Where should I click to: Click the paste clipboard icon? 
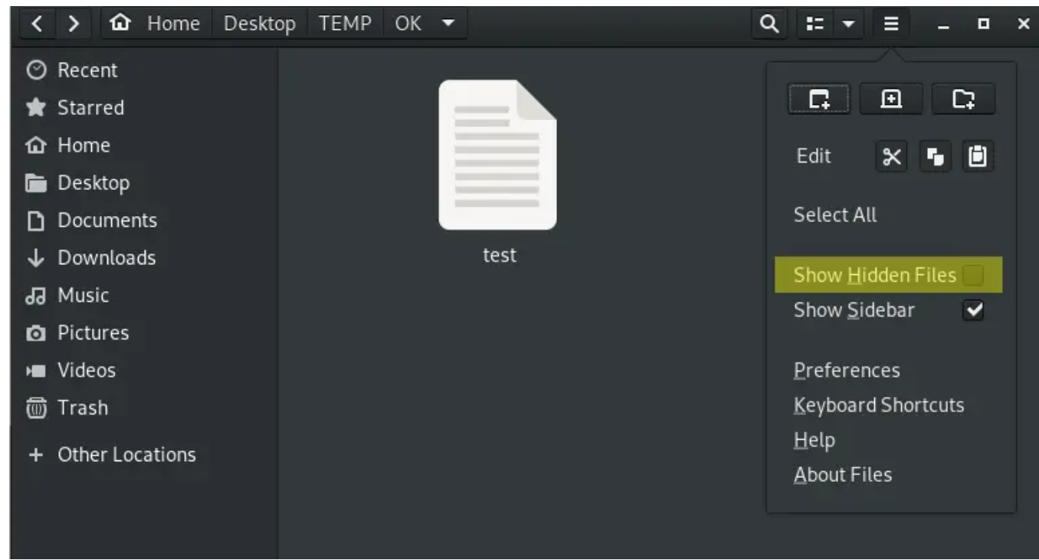pyautogui.click(x=977, y=157)
